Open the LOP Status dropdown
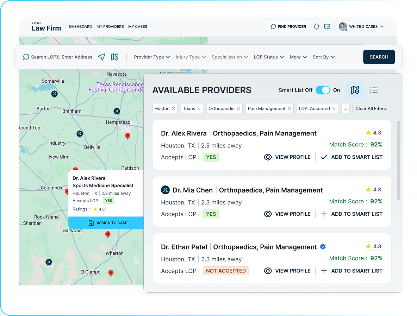417x316 pixels. (269, 57)
